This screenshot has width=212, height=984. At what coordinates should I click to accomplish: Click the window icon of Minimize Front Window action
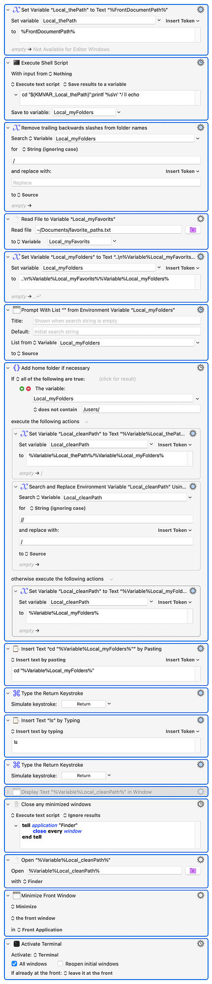[x=16, y=895]
